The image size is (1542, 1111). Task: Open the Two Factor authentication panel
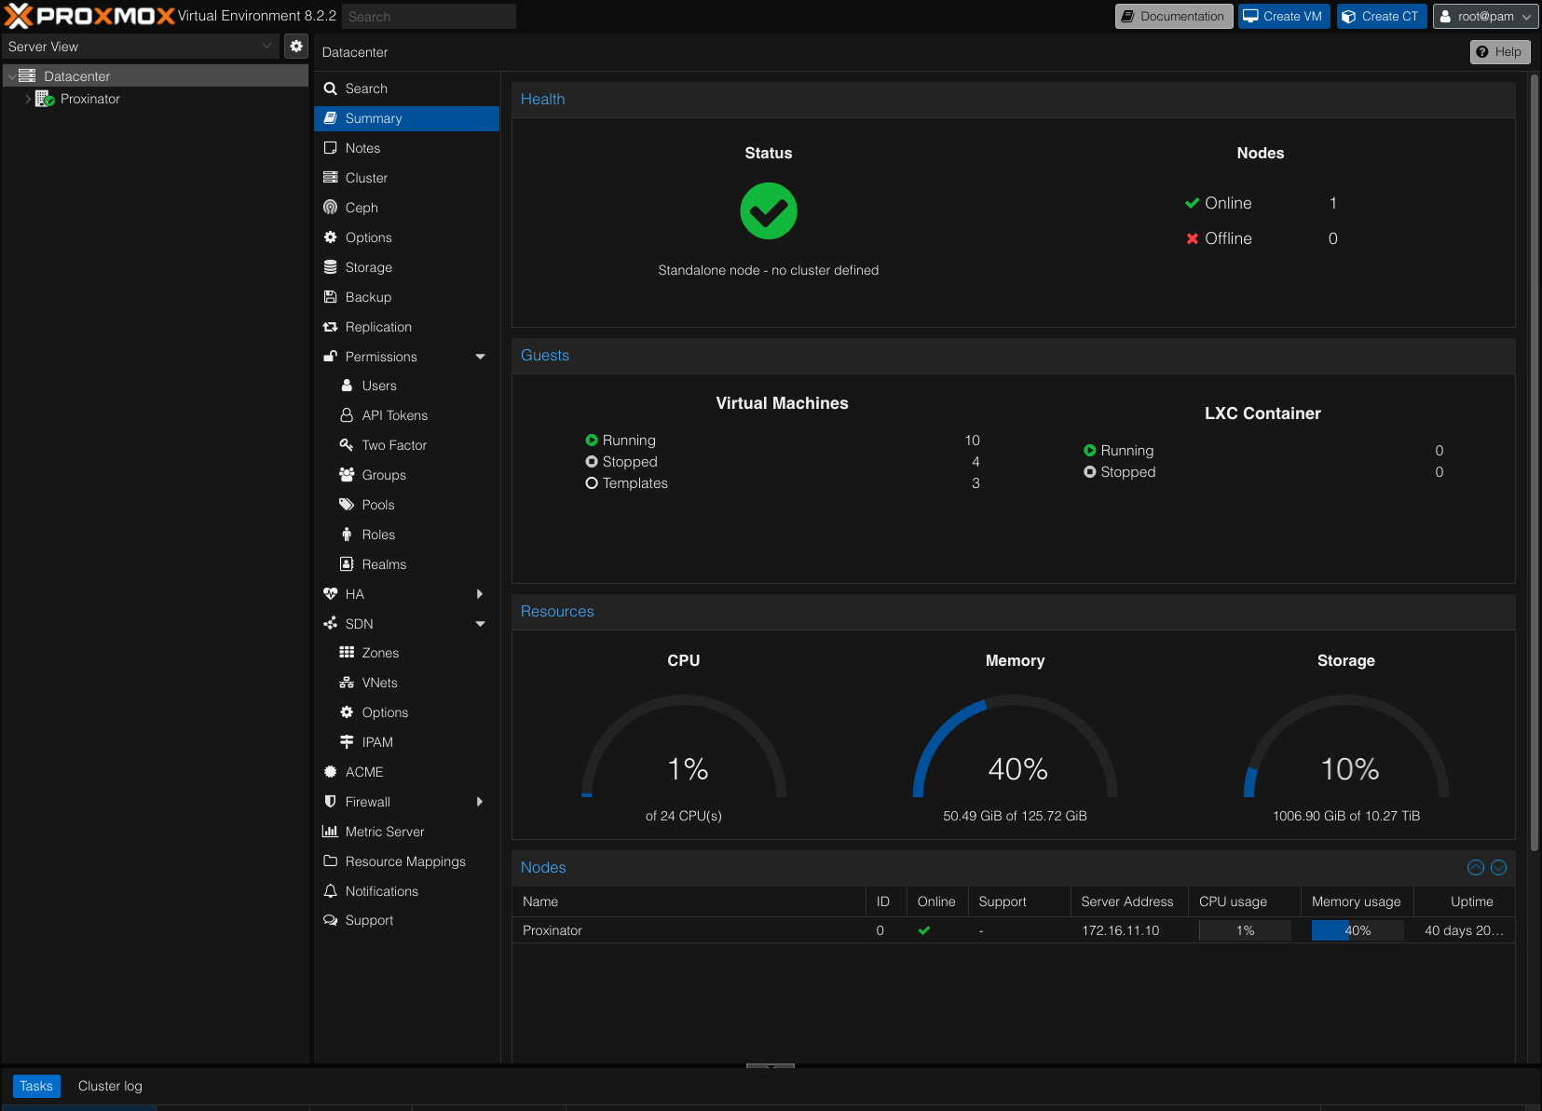coord(392,444)
